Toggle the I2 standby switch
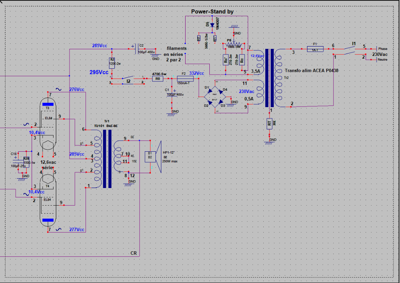Image resolution: width=400 pixels, height=283 pixels. point(128,79)
